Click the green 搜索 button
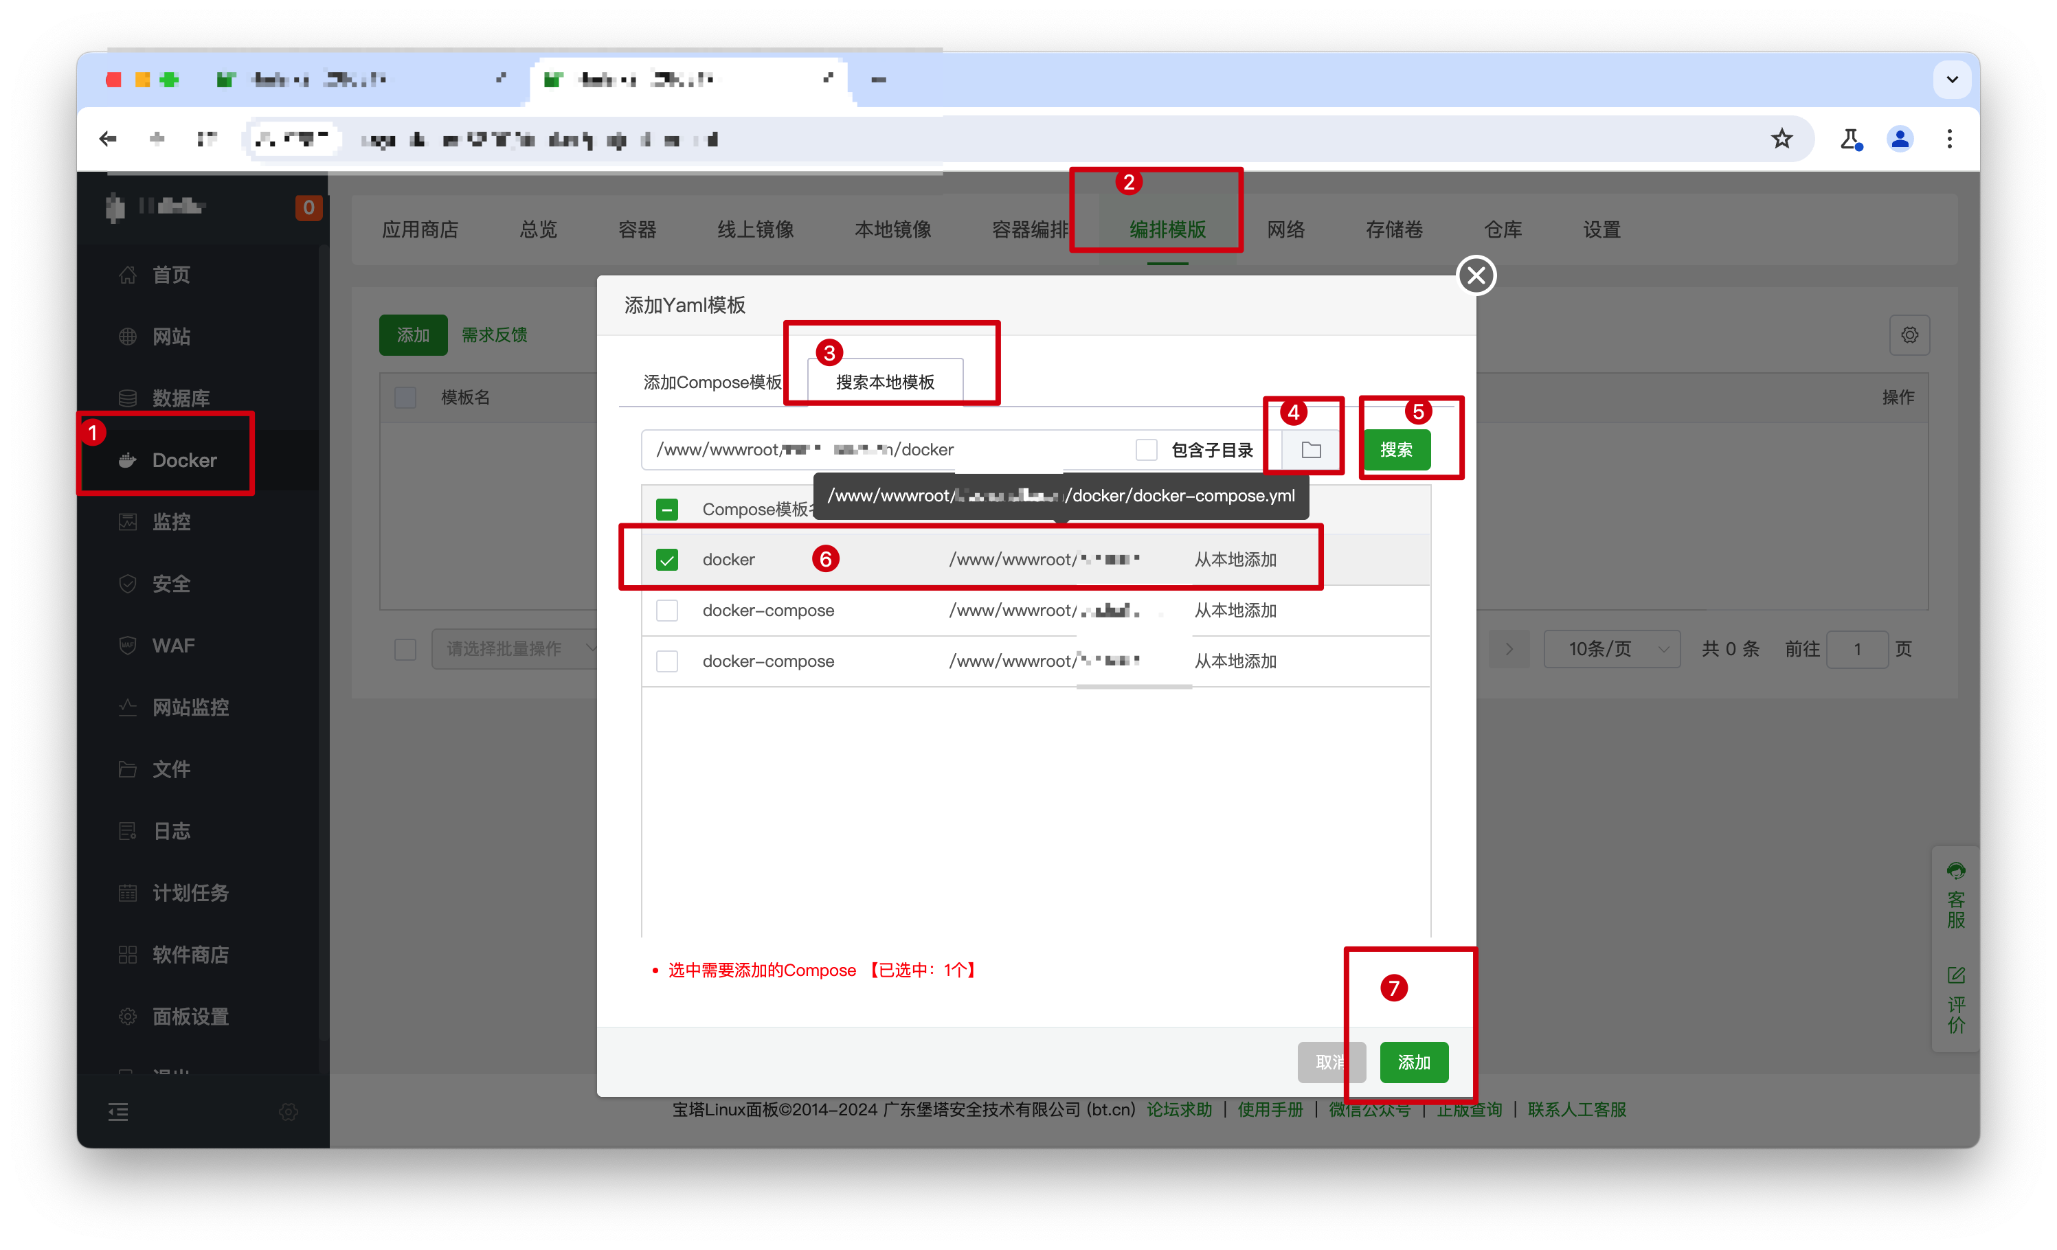This screenshot has width=2057, height=1250. tap(1397, 450)
